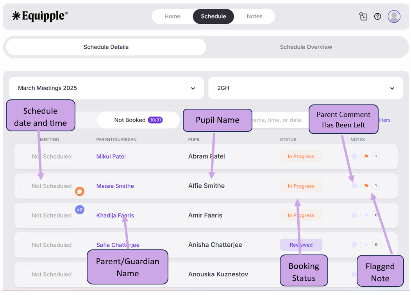Click the comment bubble for Amir Faaris
Screen dimensions: 411x295
pyautogui.click(x=354, y=216)
